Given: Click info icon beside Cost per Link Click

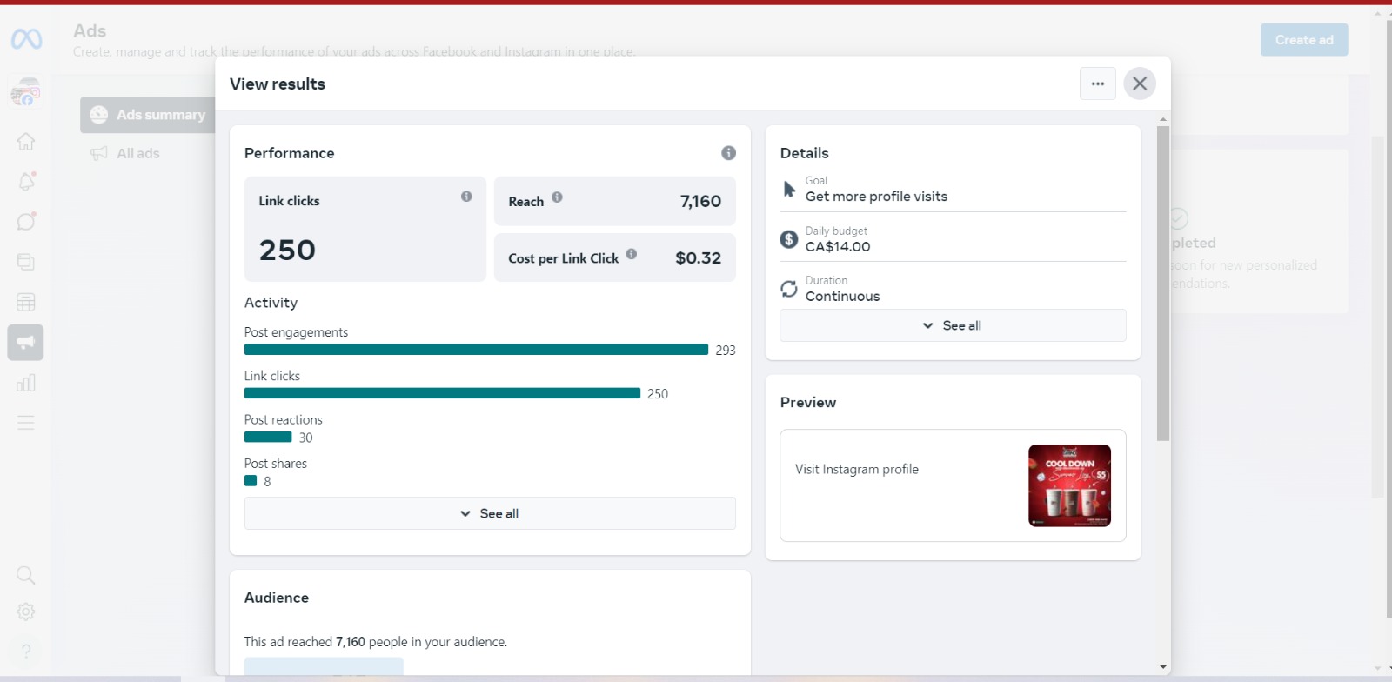Looking at the screenshot, I should tap(631, 254).
